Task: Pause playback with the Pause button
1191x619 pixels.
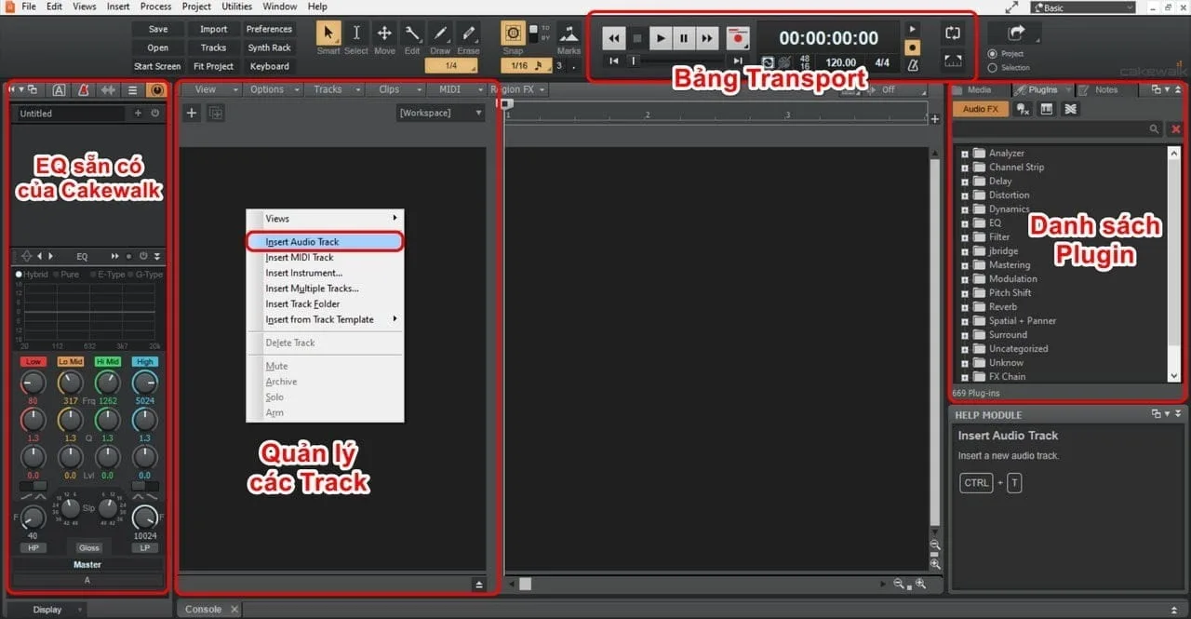Action: point(684,38)
